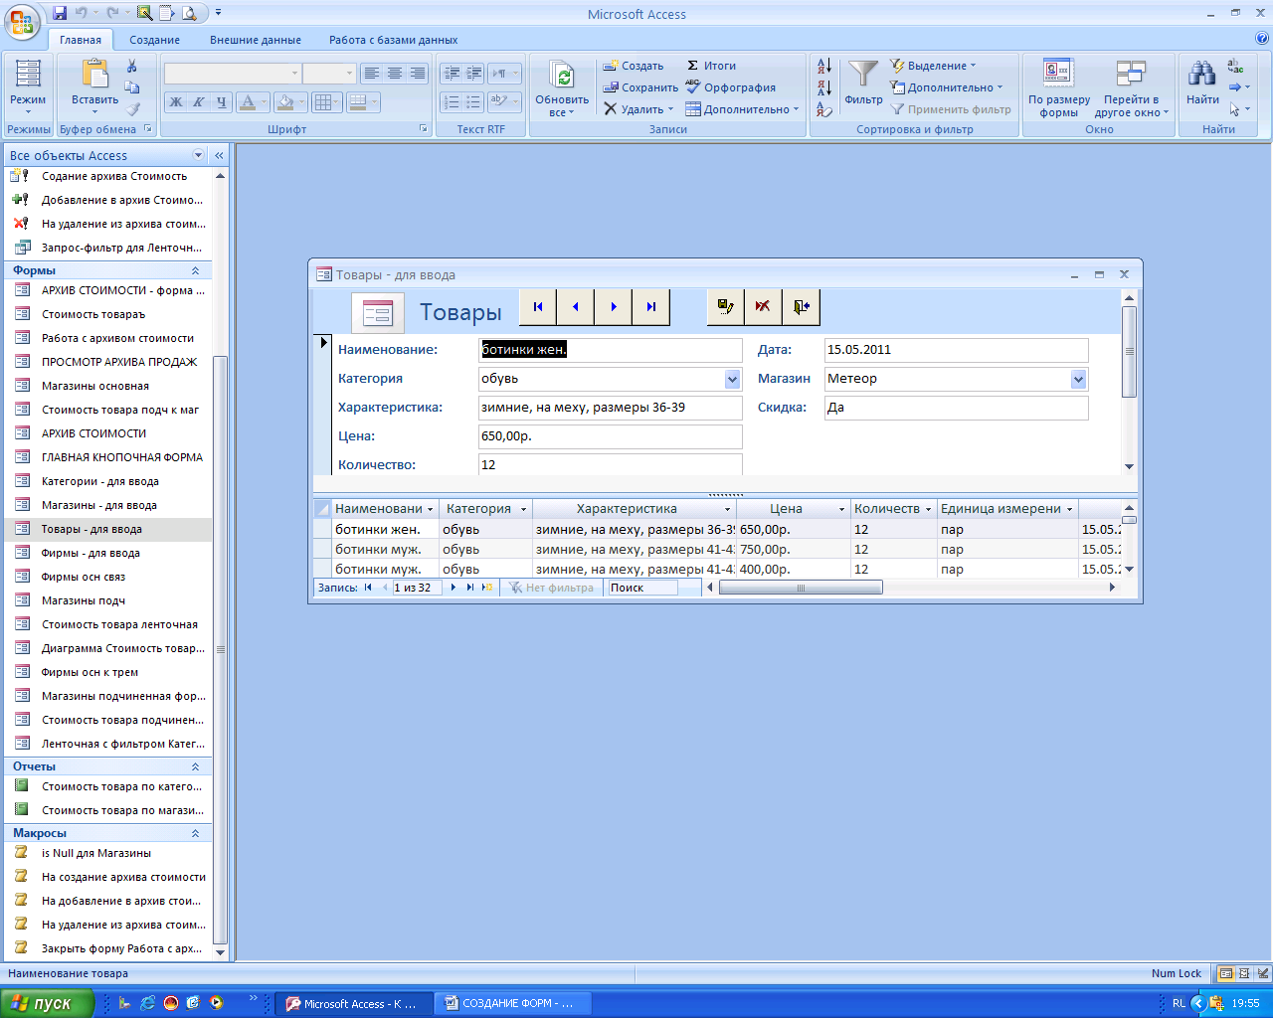
Task: Toggle right text alignment button
Action: tap(418, 74)
